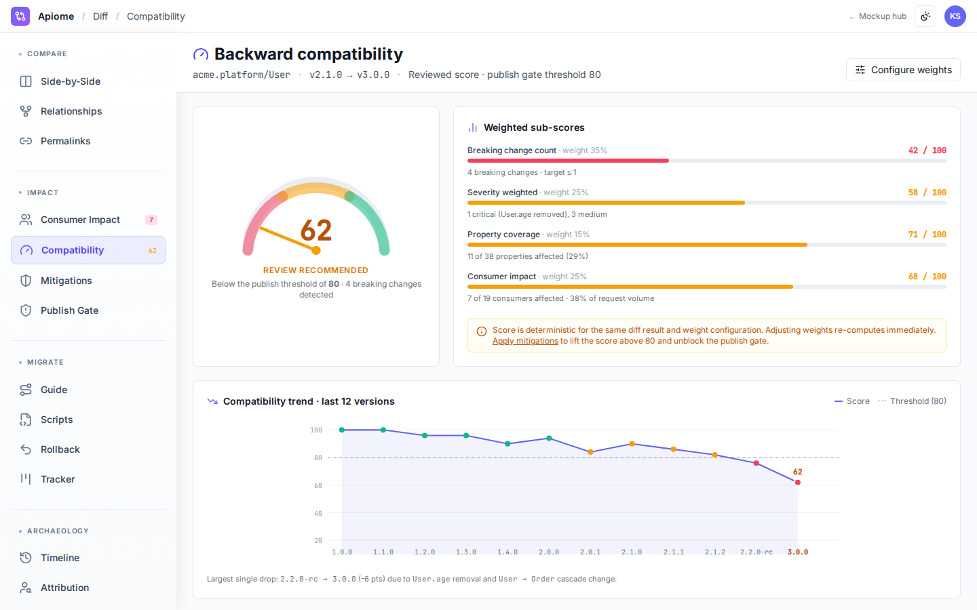Click the REVIEW RECOMMENDED status label

tap(315, 270)
